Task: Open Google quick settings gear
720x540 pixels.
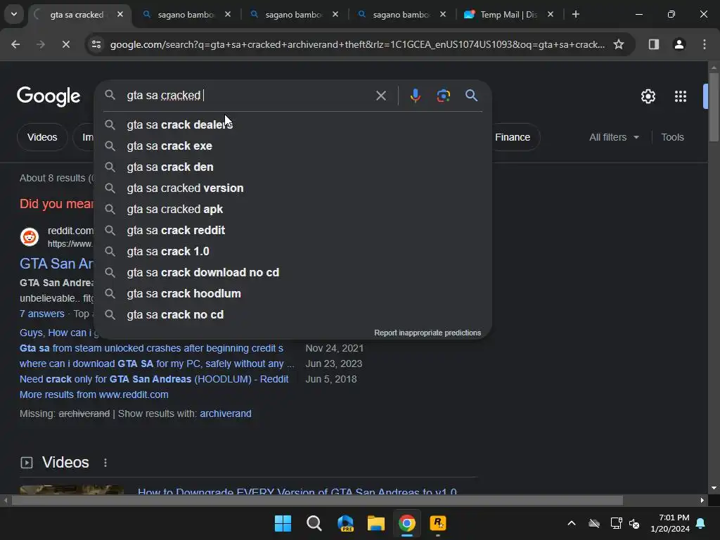Action: [x=648, y=96]
